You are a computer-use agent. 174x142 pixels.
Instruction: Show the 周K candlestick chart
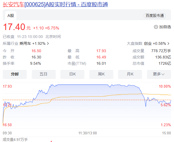click(101, 74)
